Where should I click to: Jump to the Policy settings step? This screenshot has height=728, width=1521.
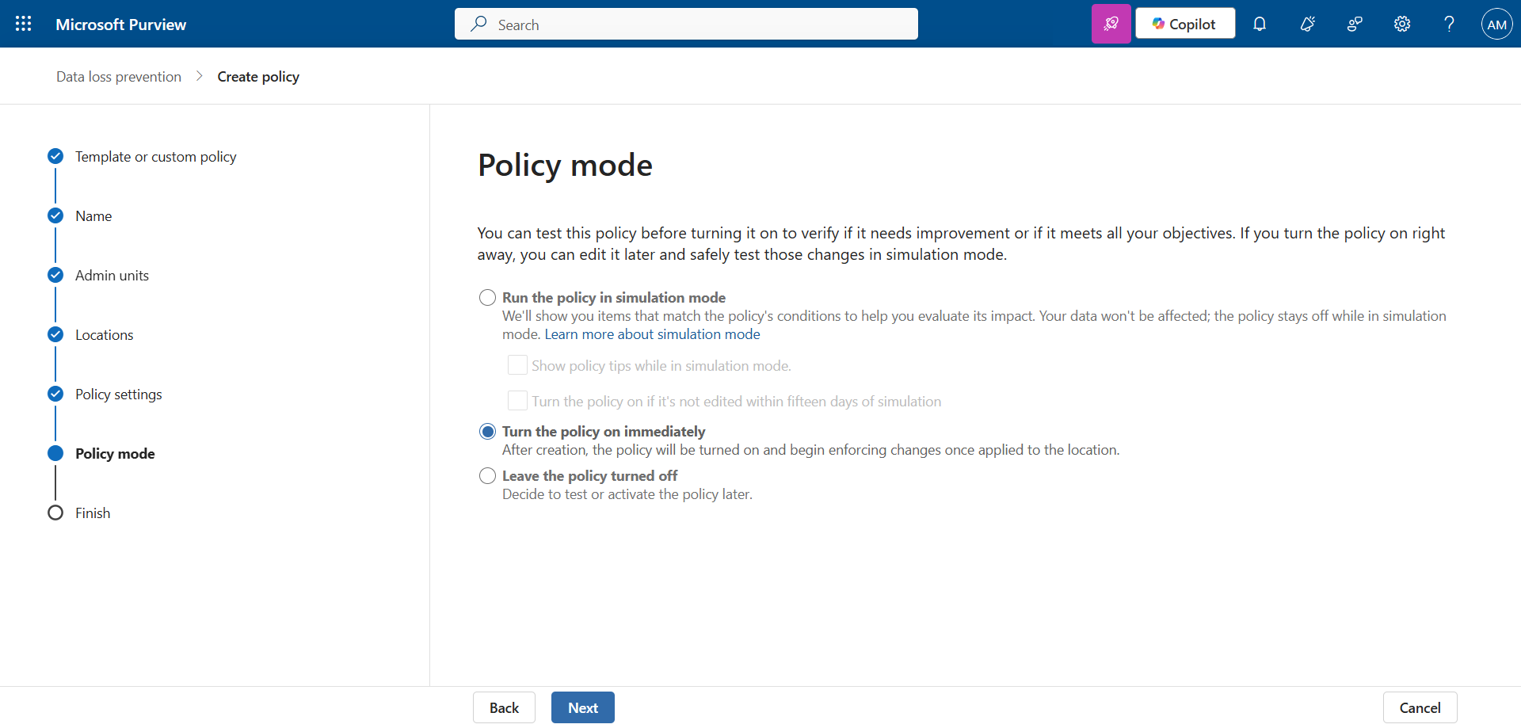[x=118, y=394]
